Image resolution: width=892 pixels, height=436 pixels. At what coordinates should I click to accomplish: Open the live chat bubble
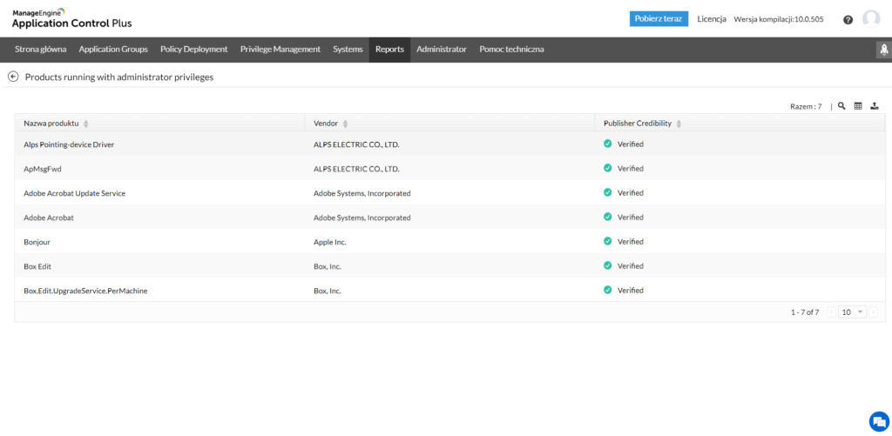click(877, 420)
